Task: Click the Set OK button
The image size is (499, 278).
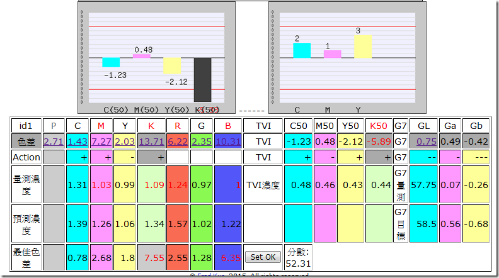Action: [x=263, y=257]
